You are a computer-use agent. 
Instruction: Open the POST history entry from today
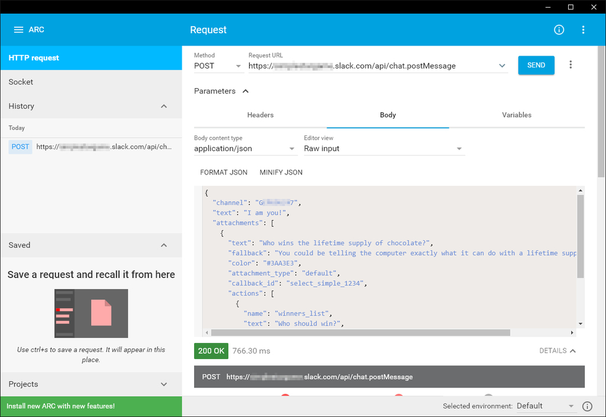[91, 147]
